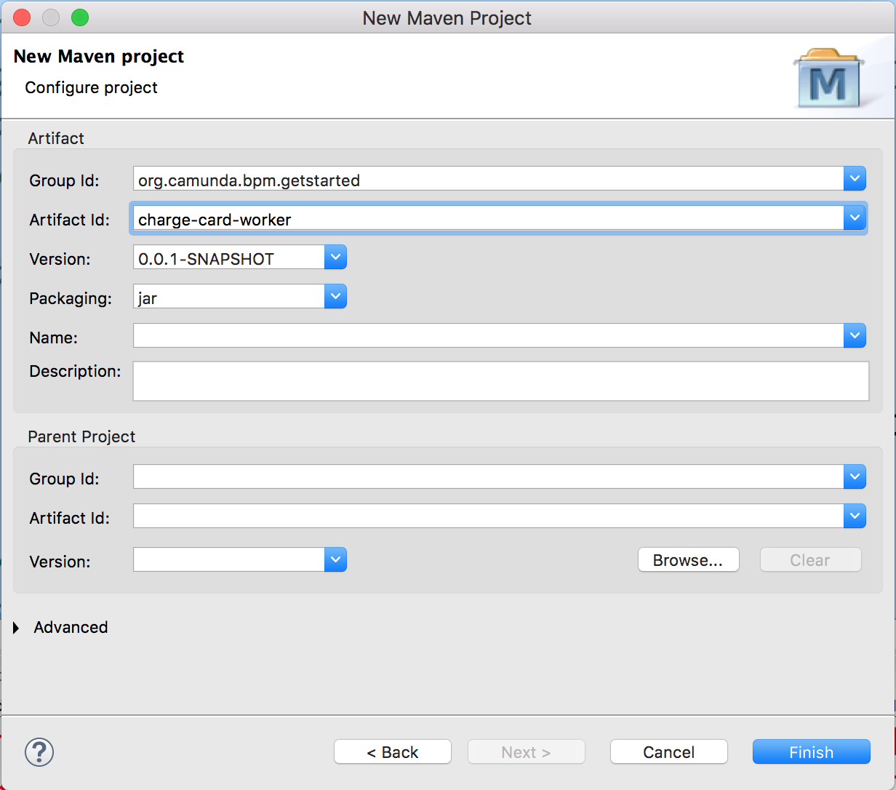The width and height of the screenshot is (896, 790).
Task: Open the Artifact Version dropdown
Action: [335, 258]
